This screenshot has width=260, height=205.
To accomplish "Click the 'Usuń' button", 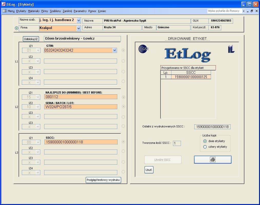I will pyautogui.click(x=149, y=170).
